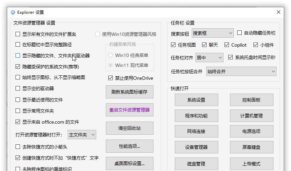Image resolution: width=291 pixels, height=171 pixels.
Task: Uncheck 创建快捷方式时不加“快捷方式”文字
Action: pyautogui.click(x=18, y=158)
